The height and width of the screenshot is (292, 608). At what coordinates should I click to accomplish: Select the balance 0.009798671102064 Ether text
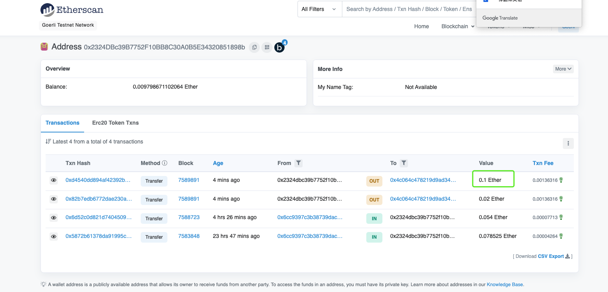pyautogui.click(x=165, y=87)
